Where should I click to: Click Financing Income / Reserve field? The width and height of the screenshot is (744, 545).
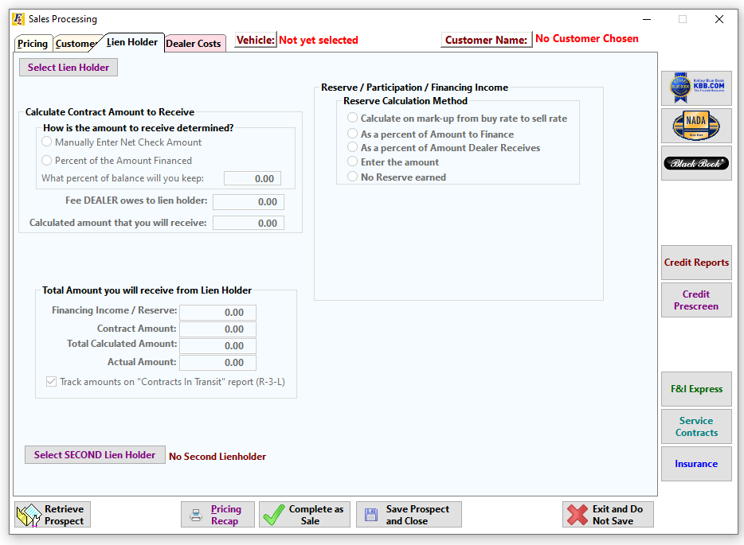click(217, 313)
